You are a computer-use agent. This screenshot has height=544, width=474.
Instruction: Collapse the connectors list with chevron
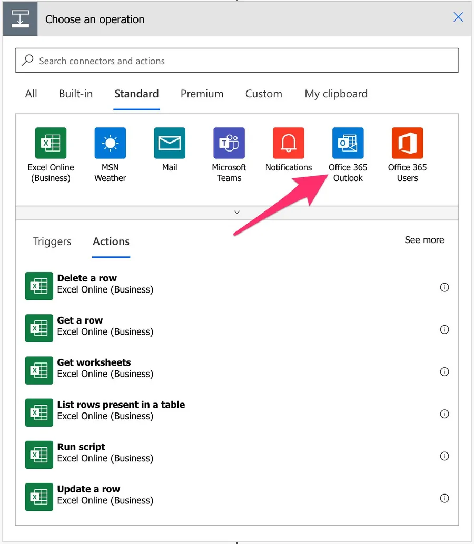coord(237,212)
